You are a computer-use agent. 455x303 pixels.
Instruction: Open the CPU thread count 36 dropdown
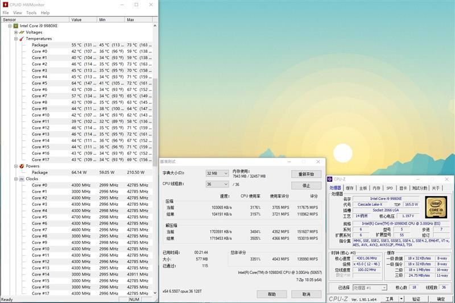pos(217,184)
